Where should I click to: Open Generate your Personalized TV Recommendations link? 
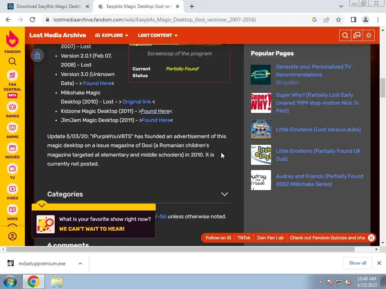(x=313, y=70)
